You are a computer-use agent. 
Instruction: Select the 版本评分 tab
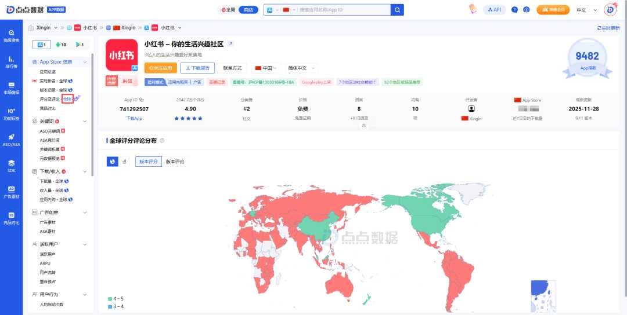click(x=149, y=162)
